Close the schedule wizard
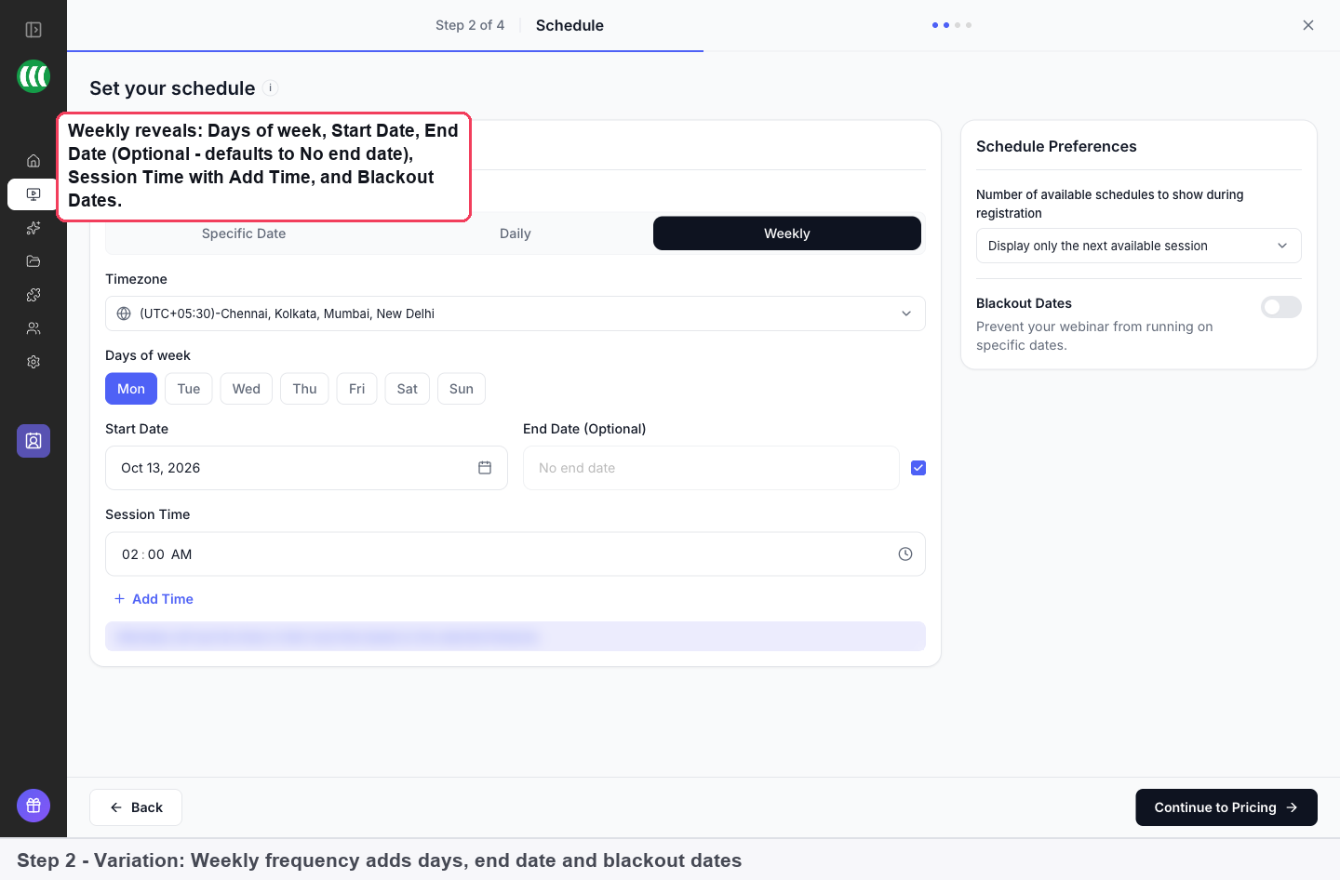Screen dimensions: 1340x880 pyautogui.click(x=1308, y=25)
